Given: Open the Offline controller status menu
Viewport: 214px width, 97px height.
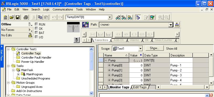Looking at the screenshot, I should pyautogui.click(x=30, y=25).
